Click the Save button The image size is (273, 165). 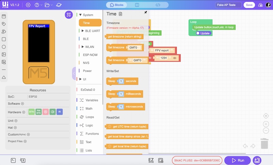tap(249, 5)
